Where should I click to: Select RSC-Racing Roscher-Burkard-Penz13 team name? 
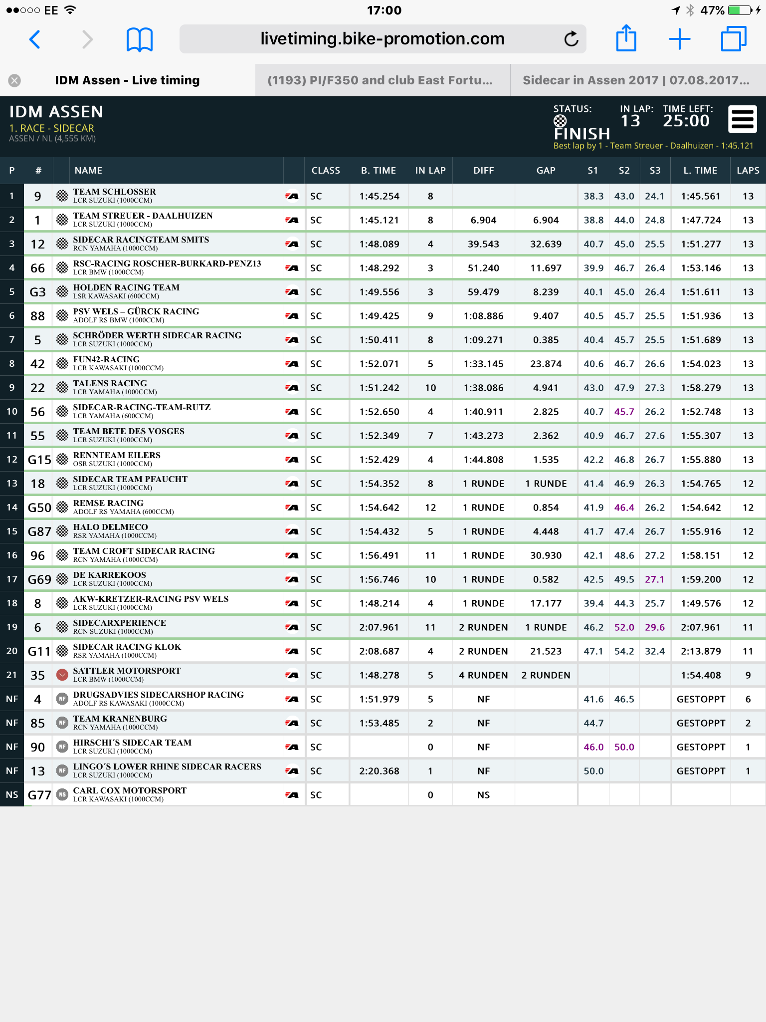167,263
